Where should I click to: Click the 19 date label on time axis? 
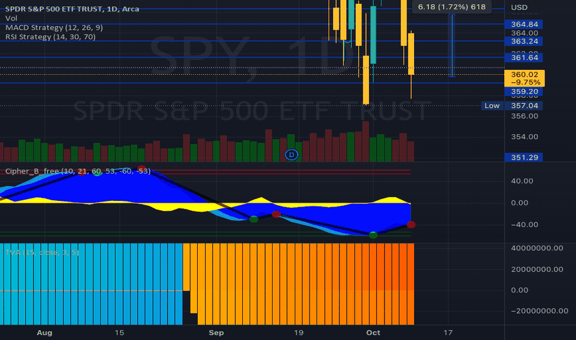[x=299, y=333]
